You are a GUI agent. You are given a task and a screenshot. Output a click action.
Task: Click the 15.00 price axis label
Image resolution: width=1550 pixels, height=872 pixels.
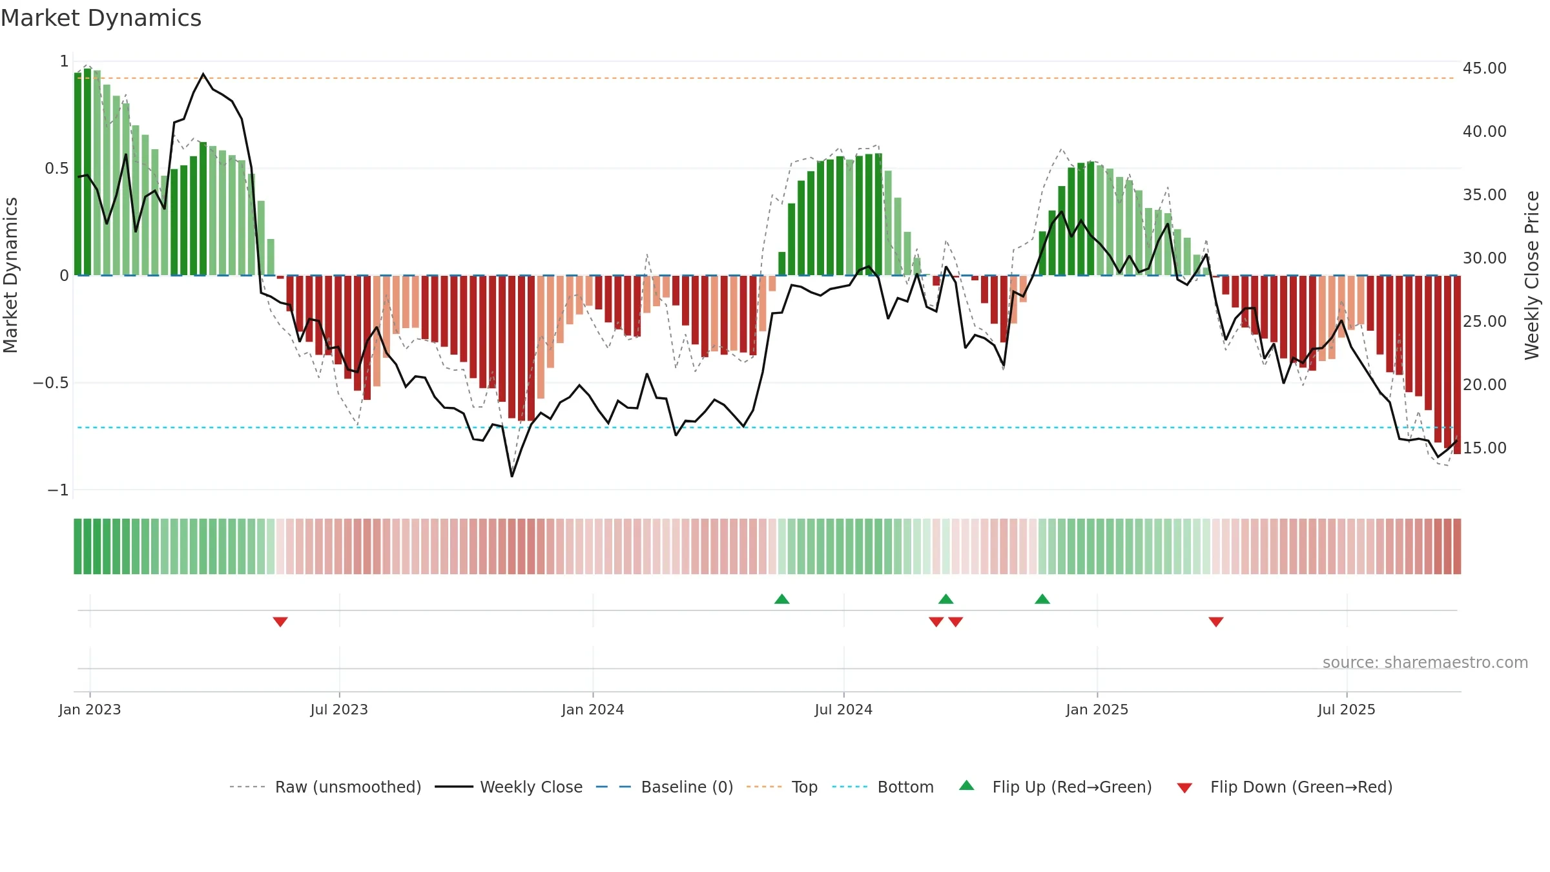pyautogui.click(x=1485, y=448)
